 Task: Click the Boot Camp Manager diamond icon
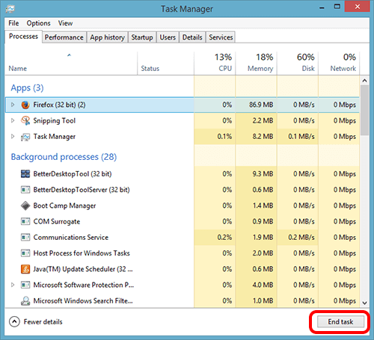[x=25, y=205]
